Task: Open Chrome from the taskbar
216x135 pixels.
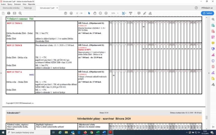Action: pyautogui.click(x=91, y=132)
